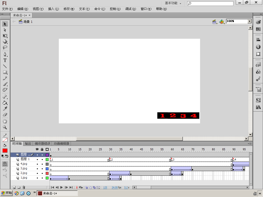Select the Subselection tool

[5, 30]
